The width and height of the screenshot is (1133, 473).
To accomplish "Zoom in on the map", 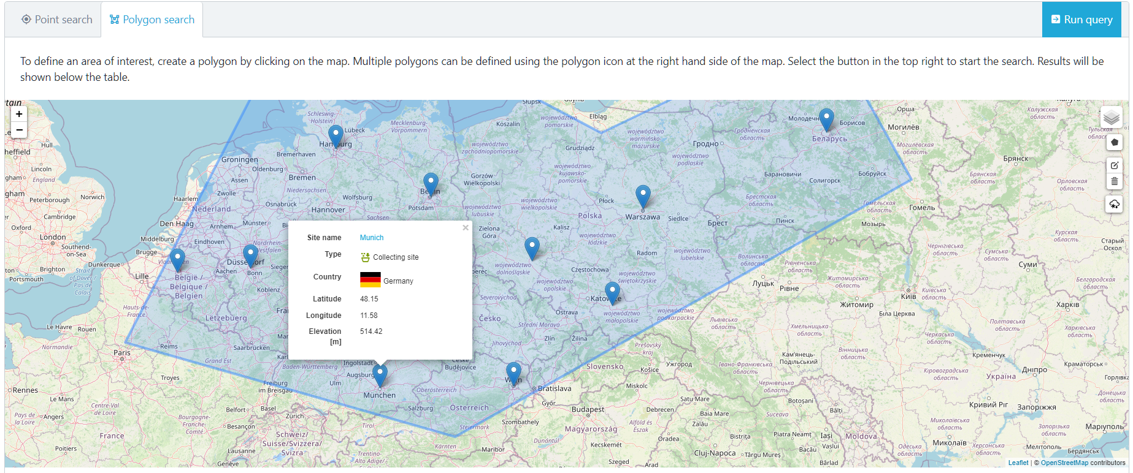I will point(19,114).
